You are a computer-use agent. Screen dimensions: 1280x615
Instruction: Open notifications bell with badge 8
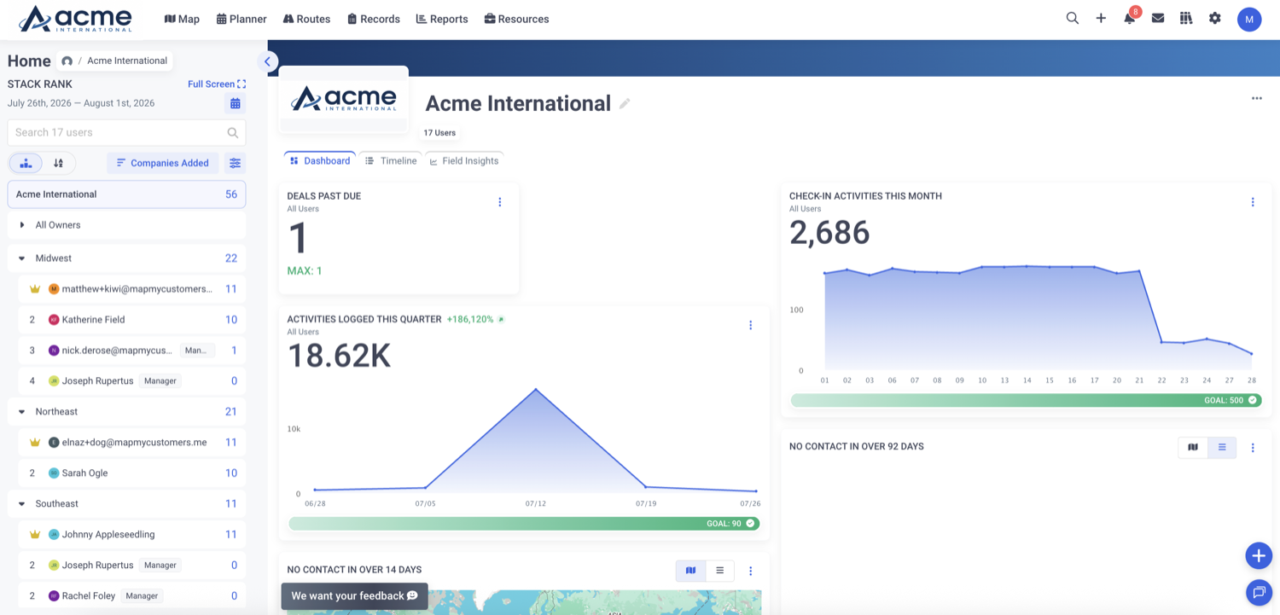point(1130,18)
